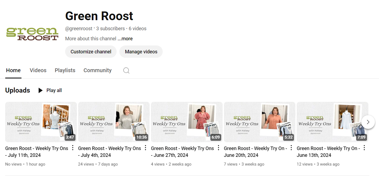Click "No views • 1 hour ago" text
The width and height of the screenshot is (379, 183).
click(25, 164)
